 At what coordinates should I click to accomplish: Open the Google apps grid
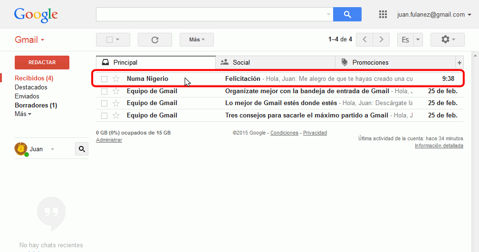pos(383,14)
